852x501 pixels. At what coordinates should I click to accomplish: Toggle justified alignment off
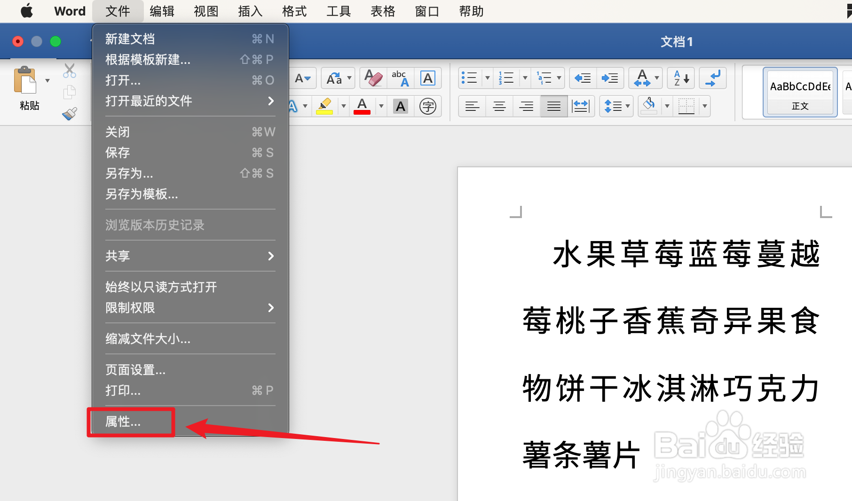point(553,106)
